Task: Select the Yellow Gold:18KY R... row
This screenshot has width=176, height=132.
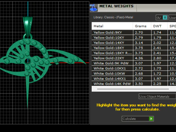Action: pyautogui.click(x=134, y=53)
